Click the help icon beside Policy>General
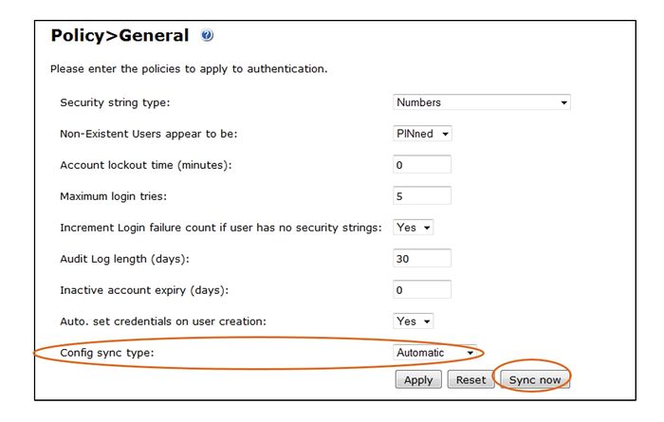The height and width of the screenshot is (422, 664). point(208,37)
